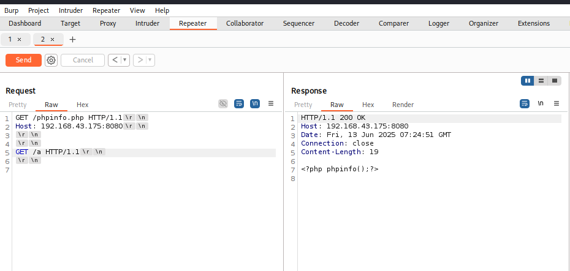Click 'Connection: close' response header
Viewport: 570px width, 271px height.
[337, 143]
